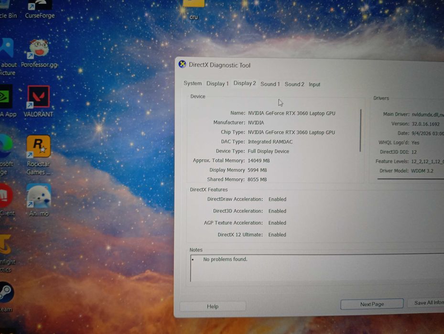Select the Name value NVIDIA GeForce RTX 3060
This screenshot has width=444, height=334.
[292, 113]
